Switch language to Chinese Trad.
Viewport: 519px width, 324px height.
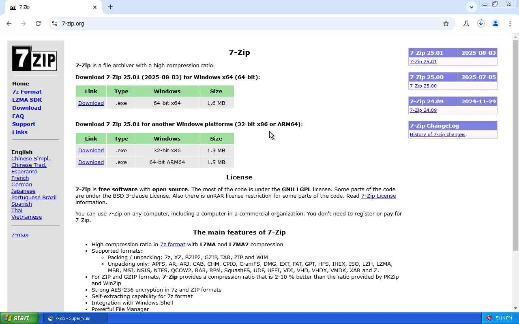[29, 165]
